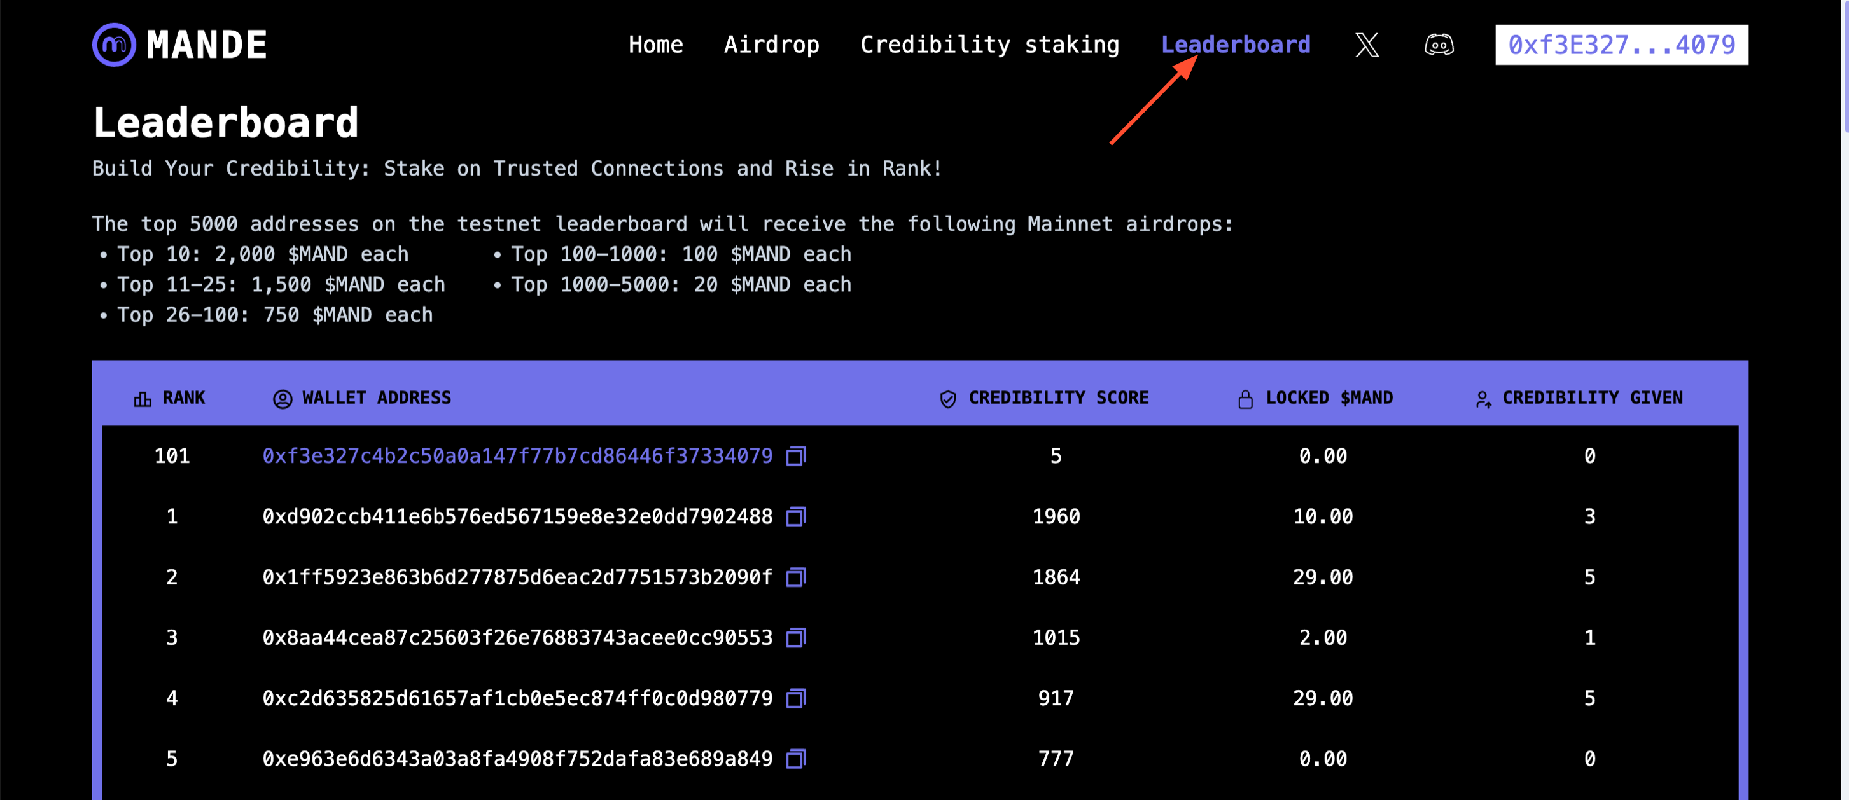Click the MANDE brand name
Image resolution: width=1849 pixels, height=800 pixels.
coord(207,45)
